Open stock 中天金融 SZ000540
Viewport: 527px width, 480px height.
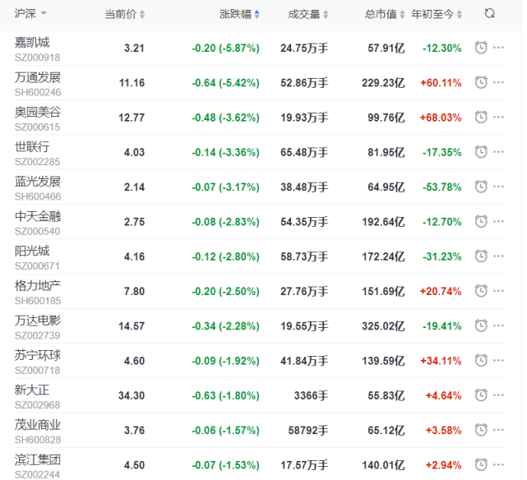38,223
